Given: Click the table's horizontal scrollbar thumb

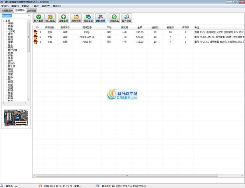Looking at the screenshot, I should [127, 175].
